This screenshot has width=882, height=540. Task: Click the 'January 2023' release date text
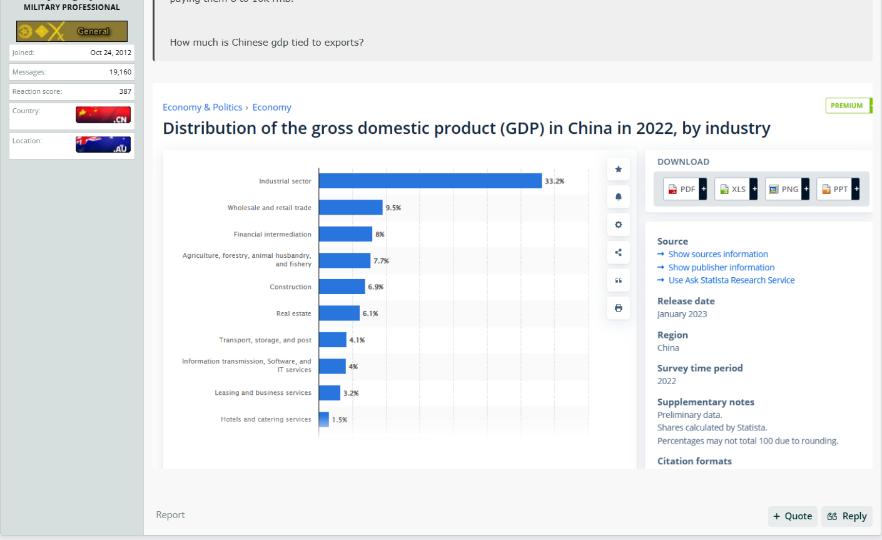(x=682, y=314)
